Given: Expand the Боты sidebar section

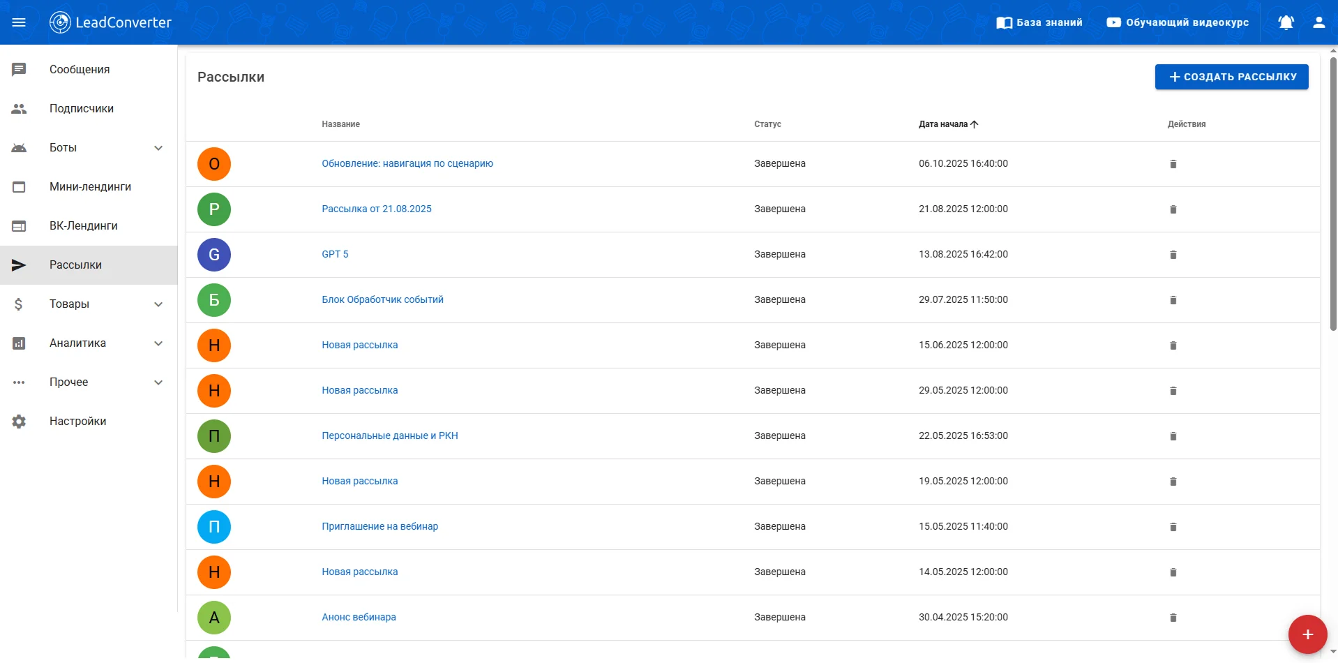Looking at the screenshot, I should tap(158, 148).
